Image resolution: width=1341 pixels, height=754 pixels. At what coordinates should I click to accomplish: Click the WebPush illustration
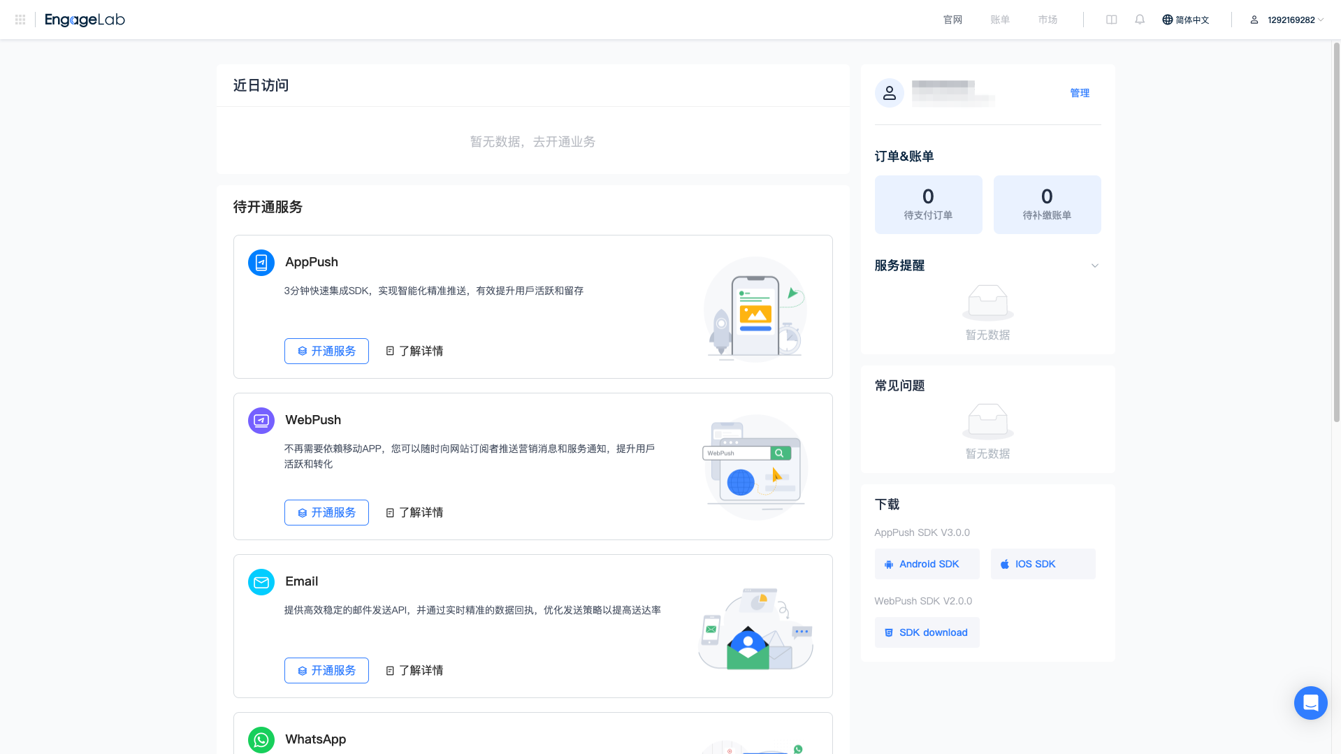point(755,467)
